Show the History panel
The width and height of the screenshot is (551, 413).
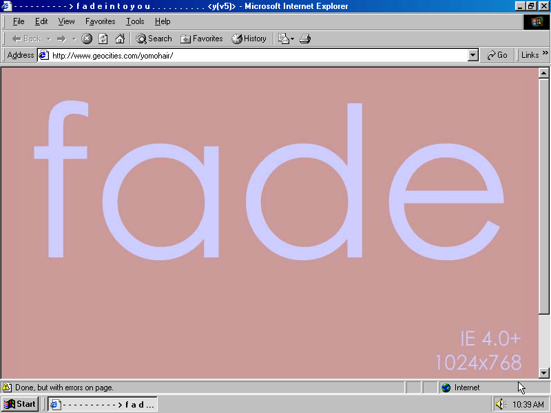point(249,39)
